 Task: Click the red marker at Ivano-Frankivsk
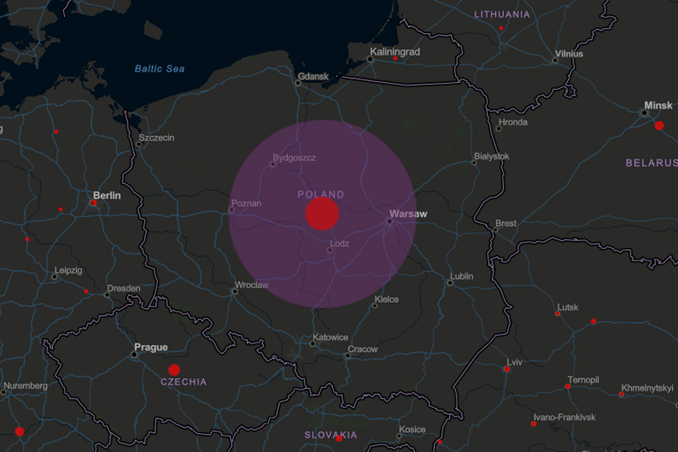click(x=533, y=424)
